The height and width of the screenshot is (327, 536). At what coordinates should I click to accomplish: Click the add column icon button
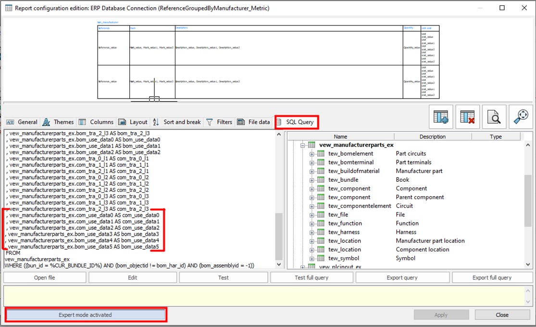(x=441, y=117)
